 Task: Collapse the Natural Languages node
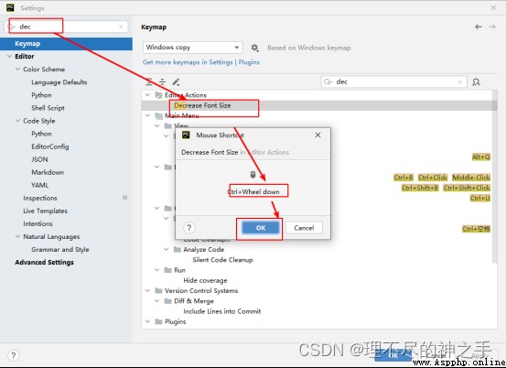pos(17,236)
